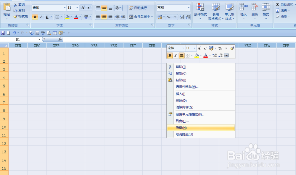
Task: Open Cell Styles (单元格样式)
Action: pyautogui.click(x=229, y=11)
